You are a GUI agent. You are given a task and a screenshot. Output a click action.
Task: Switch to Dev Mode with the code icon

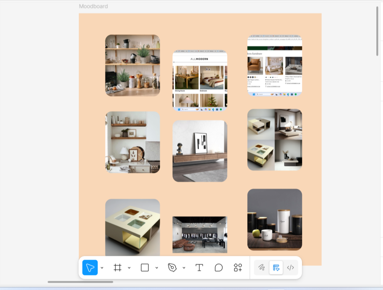tap(291, 267)
